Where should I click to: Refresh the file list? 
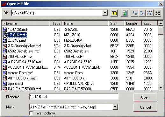pos(125,13)
